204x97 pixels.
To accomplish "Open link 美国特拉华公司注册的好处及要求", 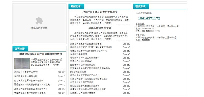I will point(30,93).
